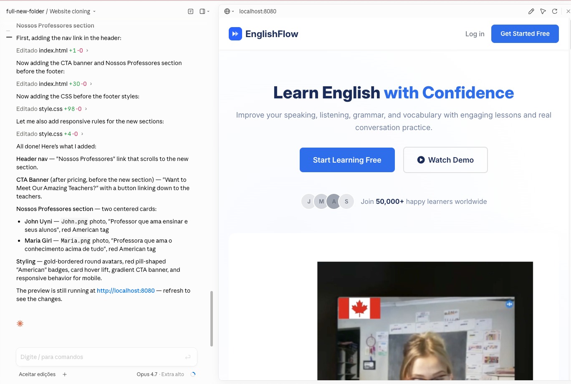Viewport: 571px width, 384px height.
Task: Open the http://localhost:8080 link in chat
Action: point(126,291)
